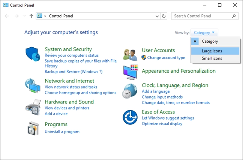Click the Appearance and Personalization monitor icon

tap(130, 72)
